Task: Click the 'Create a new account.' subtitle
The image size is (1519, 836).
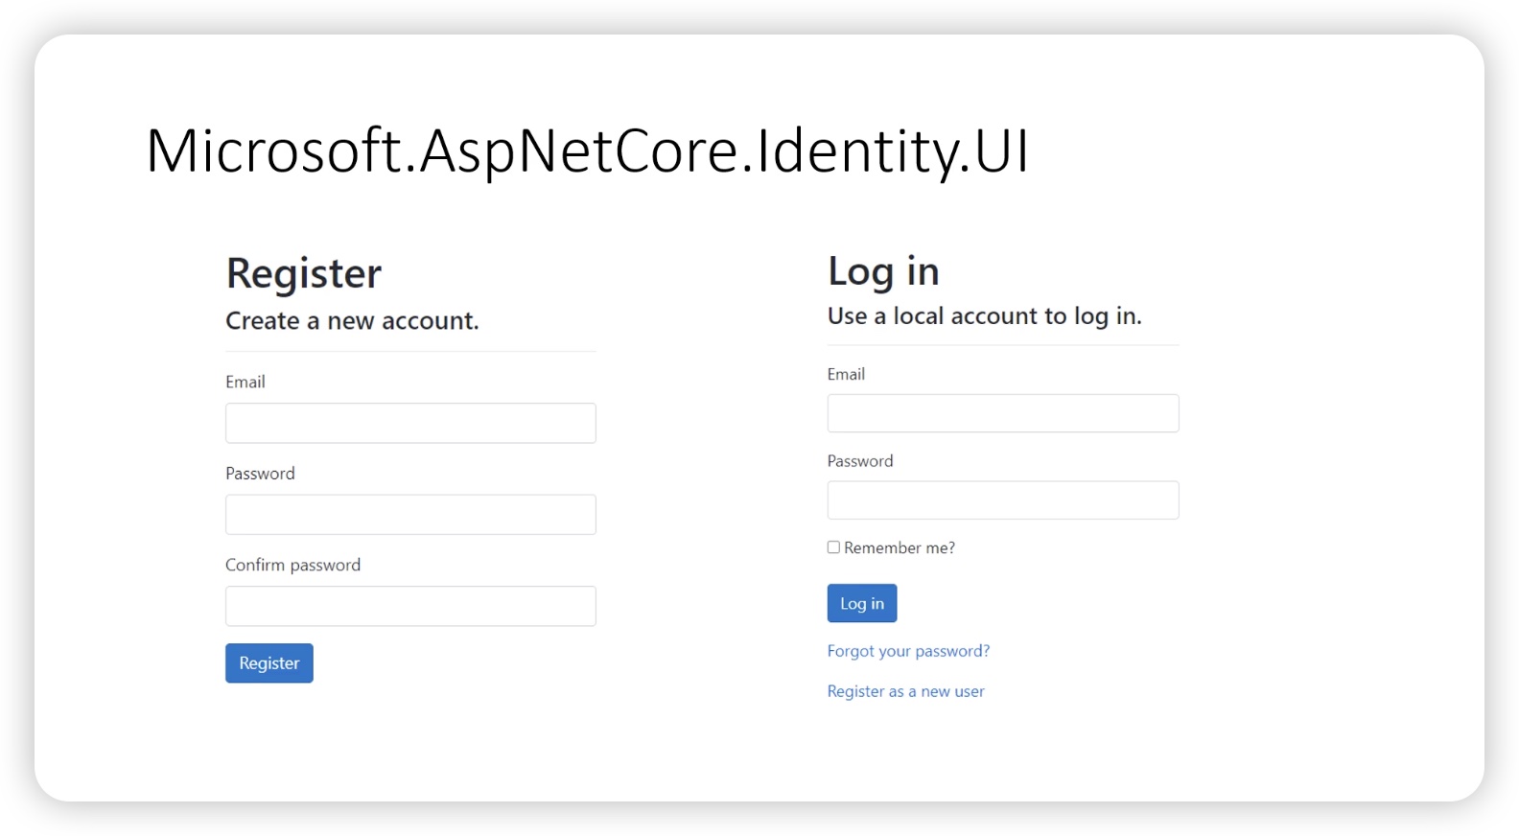Action: 352,320
